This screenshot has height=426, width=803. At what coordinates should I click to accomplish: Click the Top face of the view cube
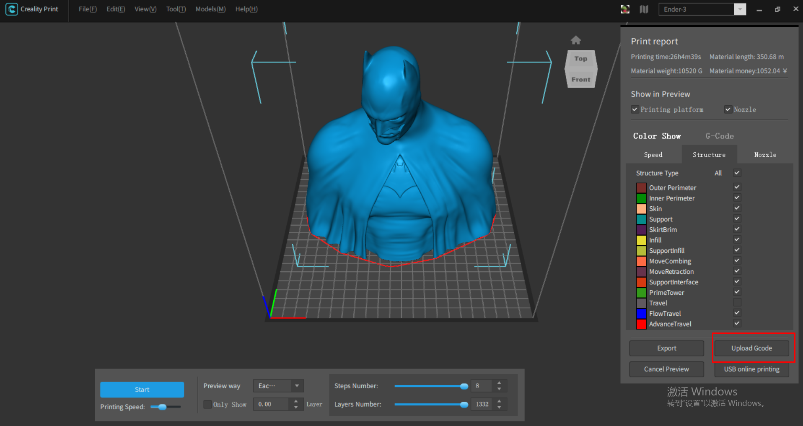click(x=580, y=59)
